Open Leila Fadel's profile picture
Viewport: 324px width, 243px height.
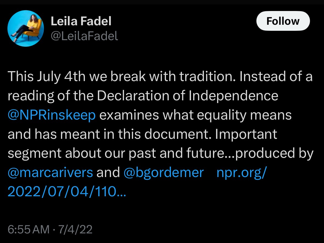26,29
